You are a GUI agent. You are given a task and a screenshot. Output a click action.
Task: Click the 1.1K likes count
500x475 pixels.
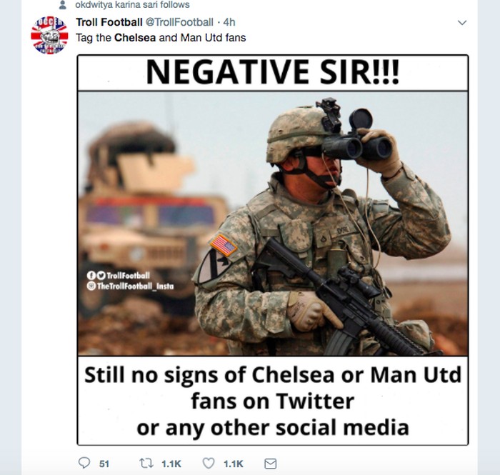pyautogui.click(x=233, y=464)
